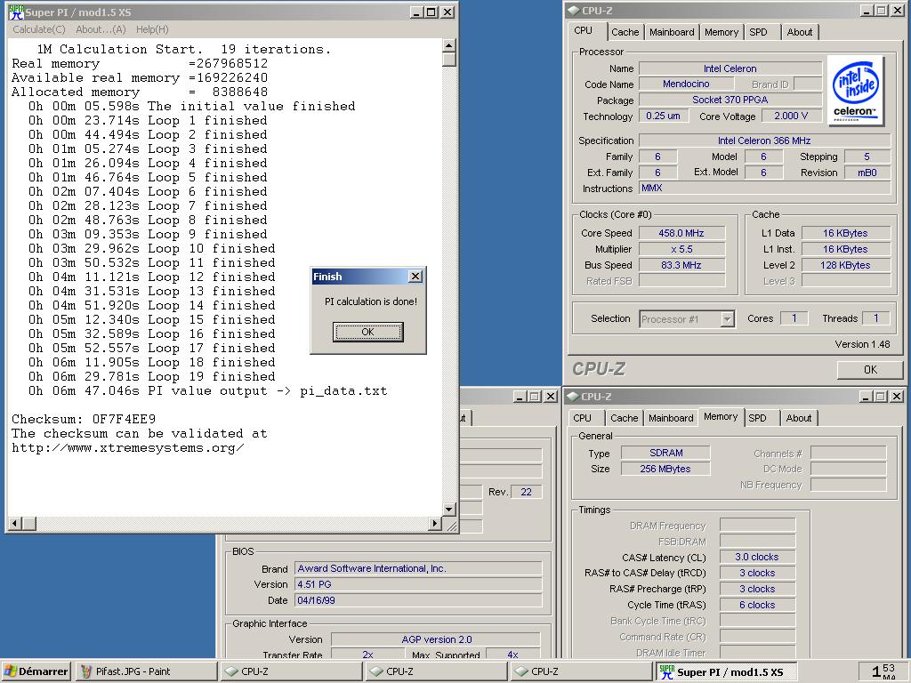Click OK in the Finish dialog
Viewport: 911px width, 683px height.
click(x=367, y=333)
